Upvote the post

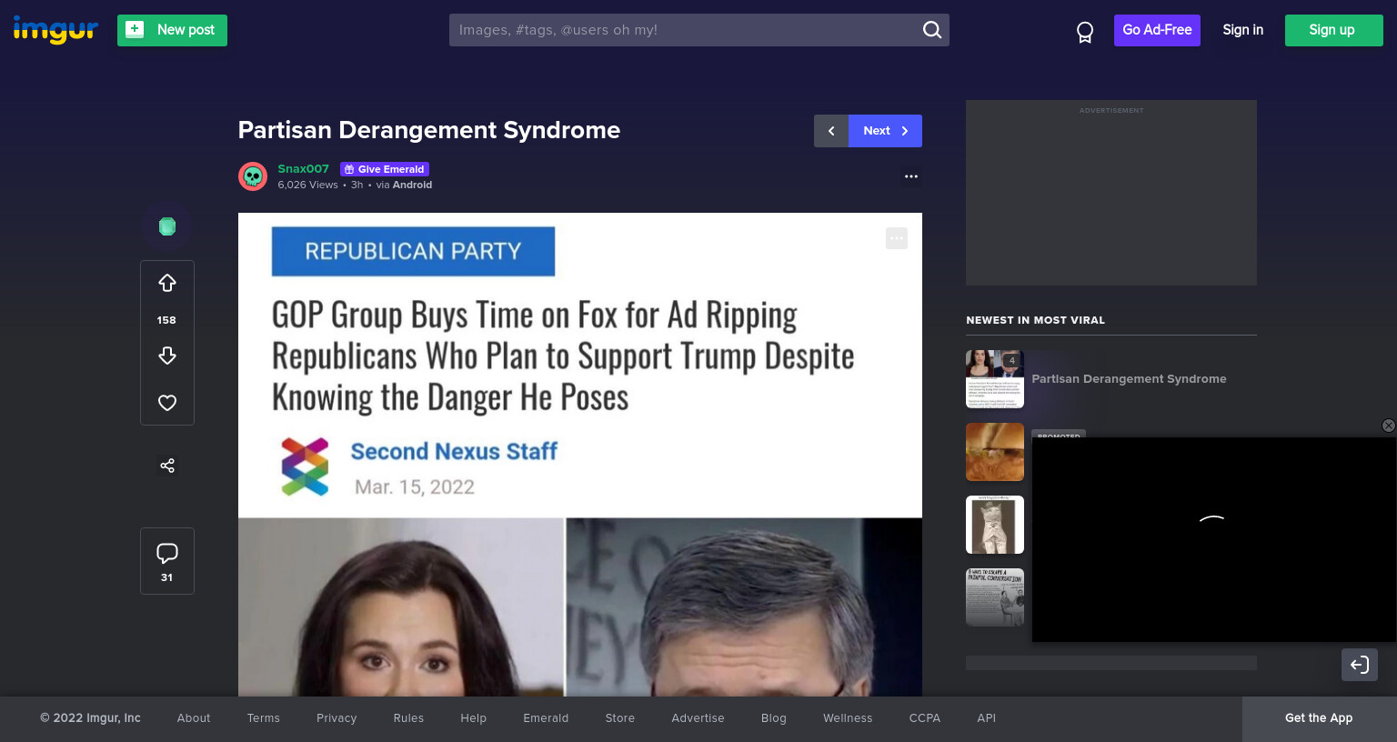coord(167,284)
